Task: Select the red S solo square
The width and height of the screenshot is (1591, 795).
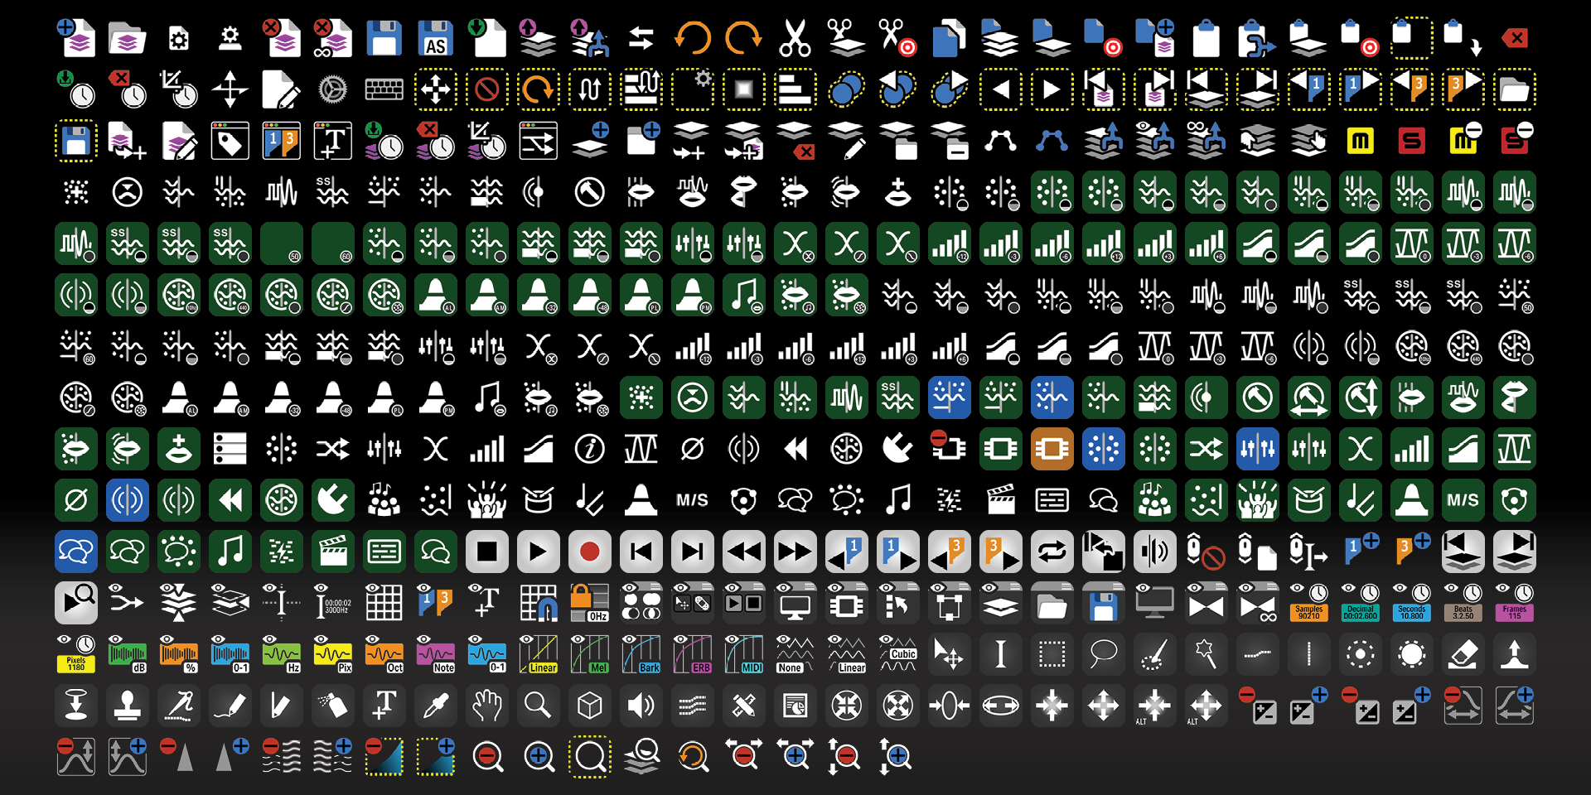Action: pos(1412,141)
